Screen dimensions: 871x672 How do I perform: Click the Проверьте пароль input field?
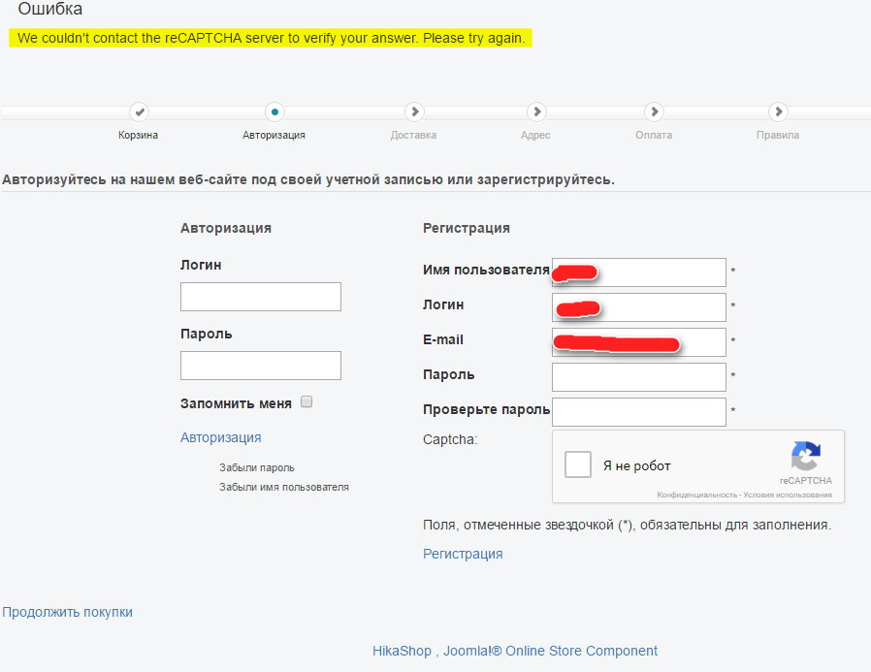pyautogui.click(x=638, y=412)
